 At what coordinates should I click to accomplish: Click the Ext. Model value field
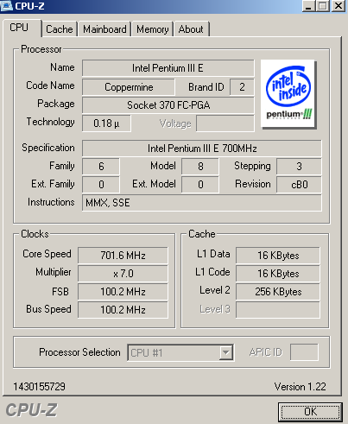coord(200,184)
